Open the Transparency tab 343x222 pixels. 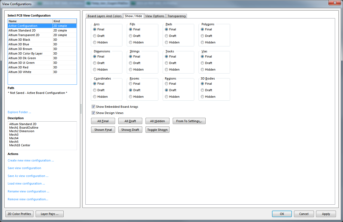point(177,16)
